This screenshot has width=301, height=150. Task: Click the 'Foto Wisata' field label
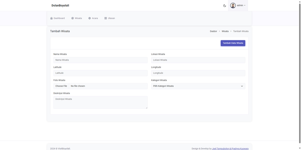pyautogui.click(x=59, y=80)
